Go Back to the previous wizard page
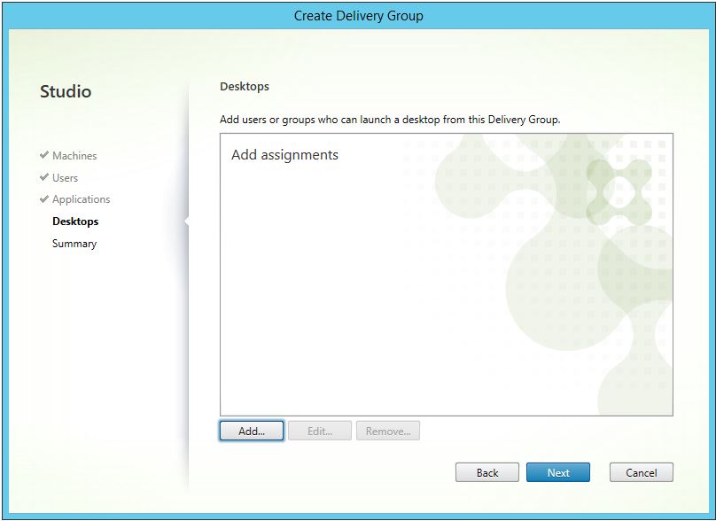 pyautogui.click(x=486, y=472)
